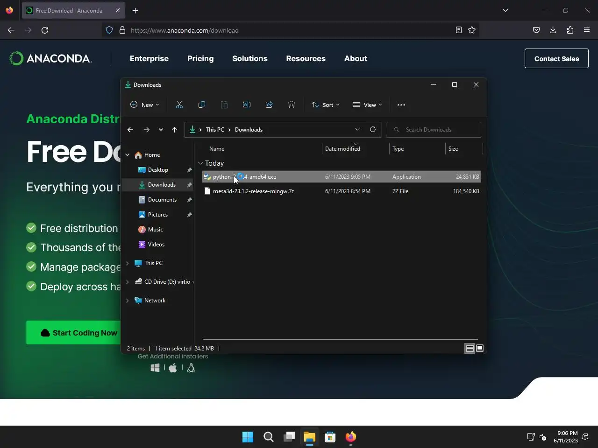598x448 pixels.
Task: Open the Solutions nav menu
Action: 250,58
